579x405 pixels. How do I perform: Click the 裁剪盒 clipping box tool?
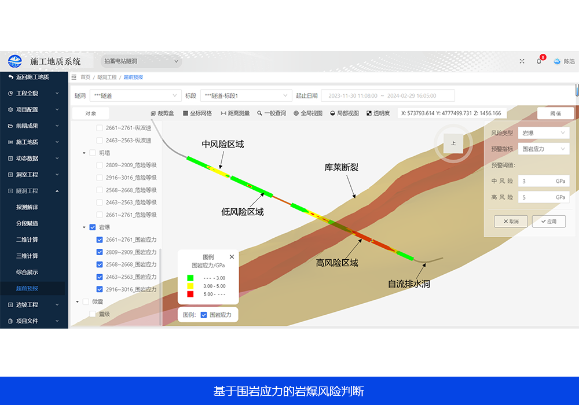point(162,113)
